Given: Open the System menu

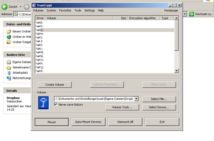Looking at the screenshot, I should (x=51, y=10).
